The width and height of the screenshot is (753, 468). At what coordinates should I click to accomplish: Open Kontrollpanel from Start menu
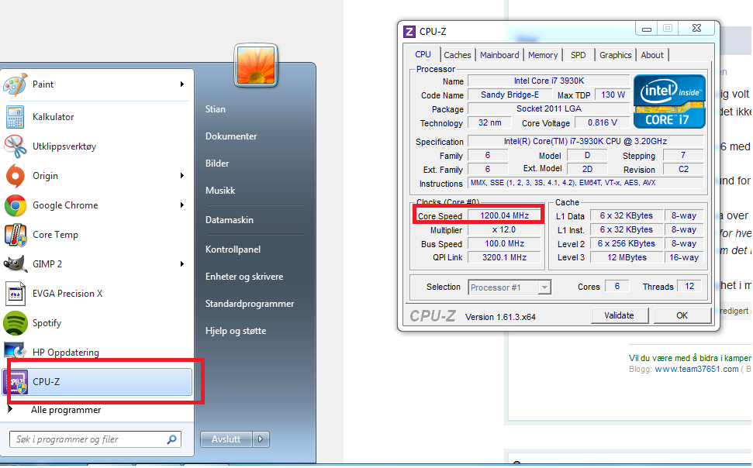pyautogui.click(x=233, y=249)
